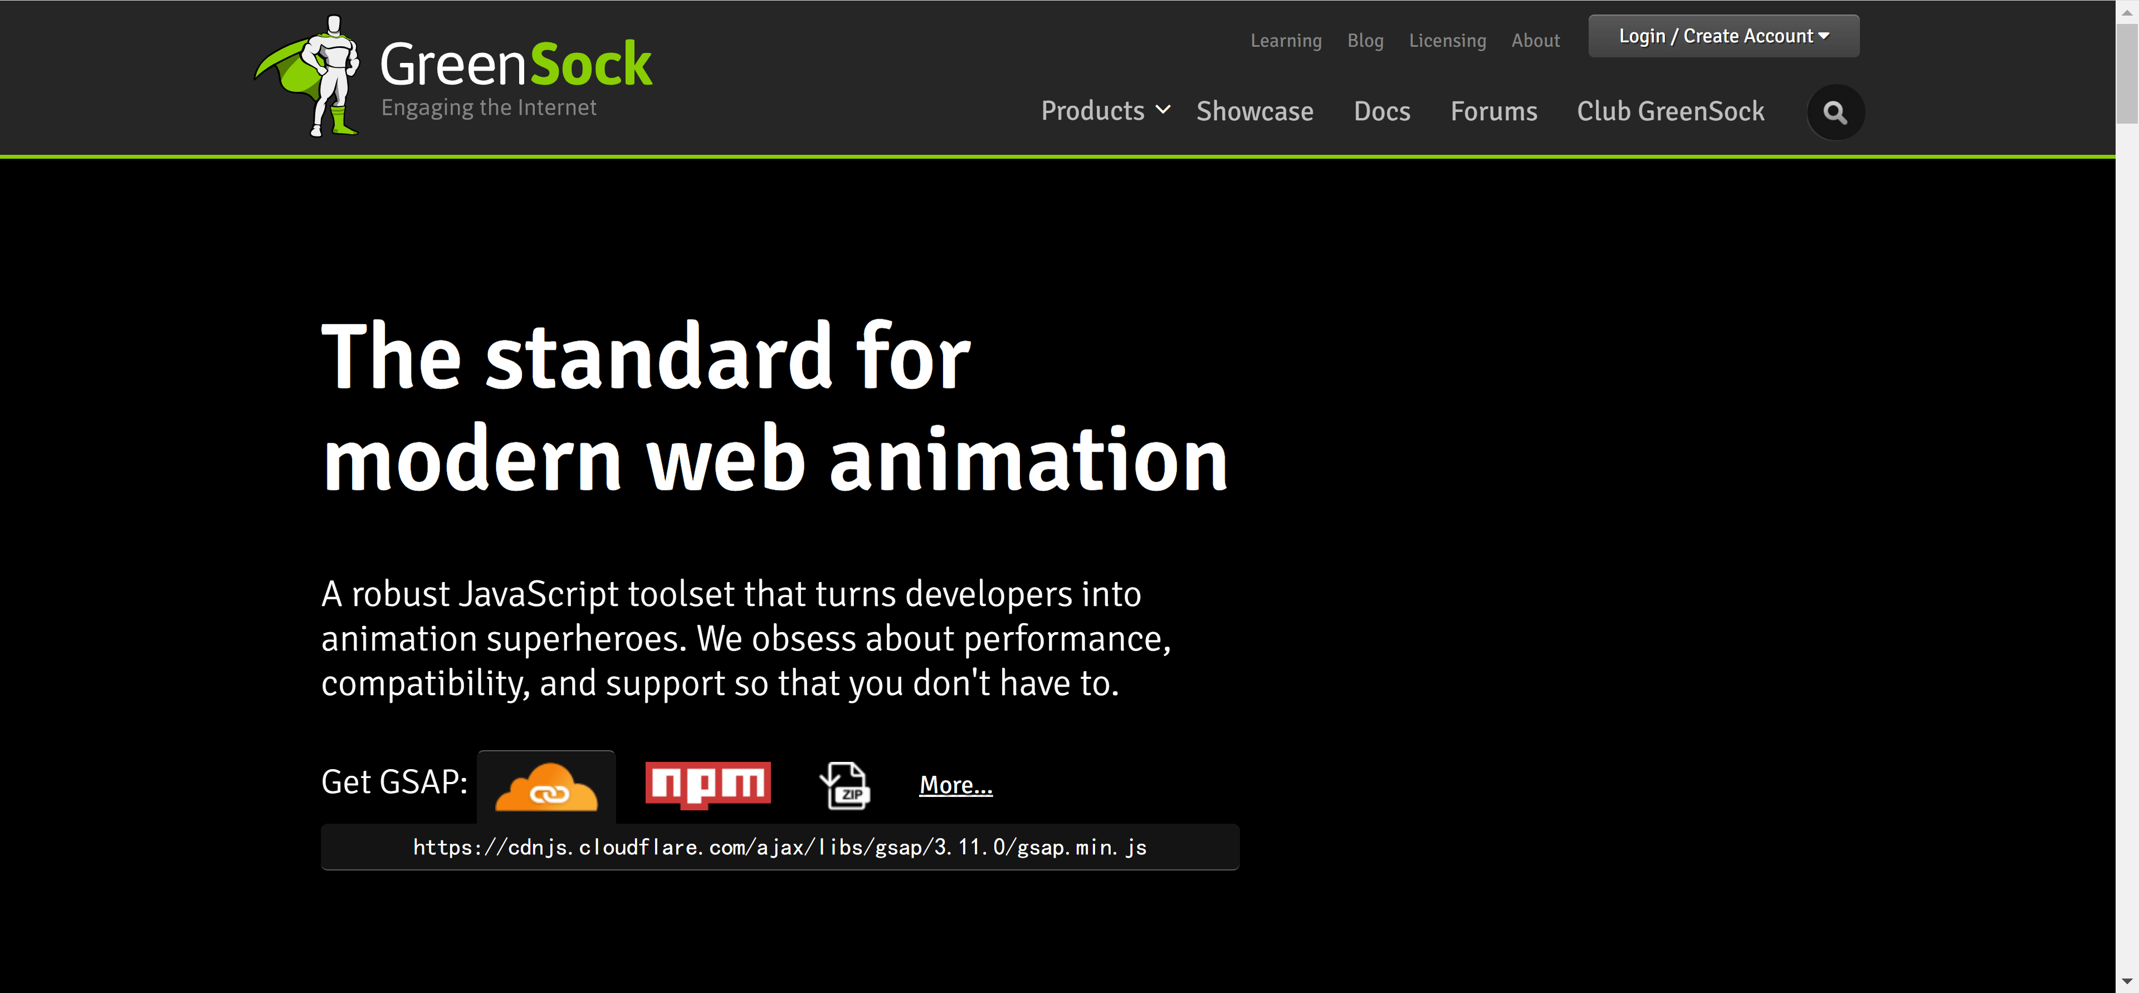Open the Login / Create Account dropdown

tap(1723, 37)
